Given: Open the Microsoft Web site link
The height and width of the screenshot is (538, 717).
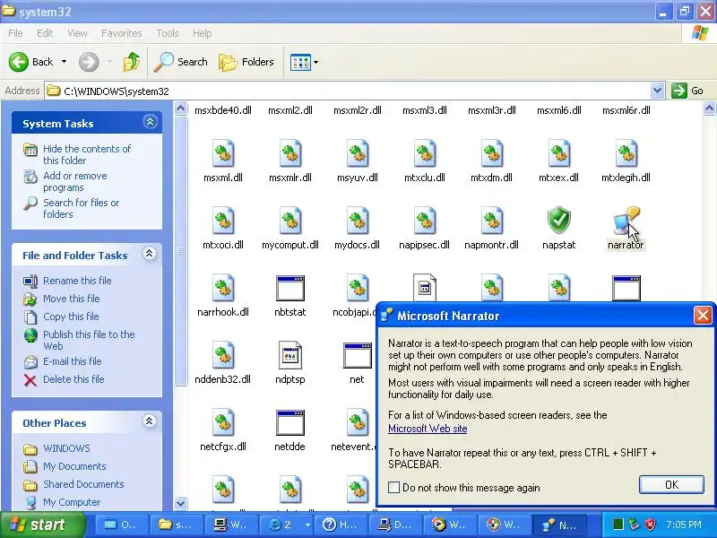Looking at the screenshot, I should (428, 429).
